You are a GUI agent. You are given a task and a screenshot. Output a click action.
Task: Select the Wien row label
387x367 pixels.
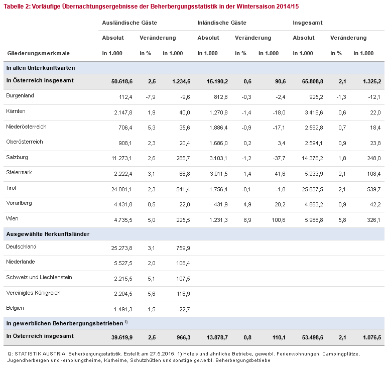pyautogui.click(x=12, y=218)
